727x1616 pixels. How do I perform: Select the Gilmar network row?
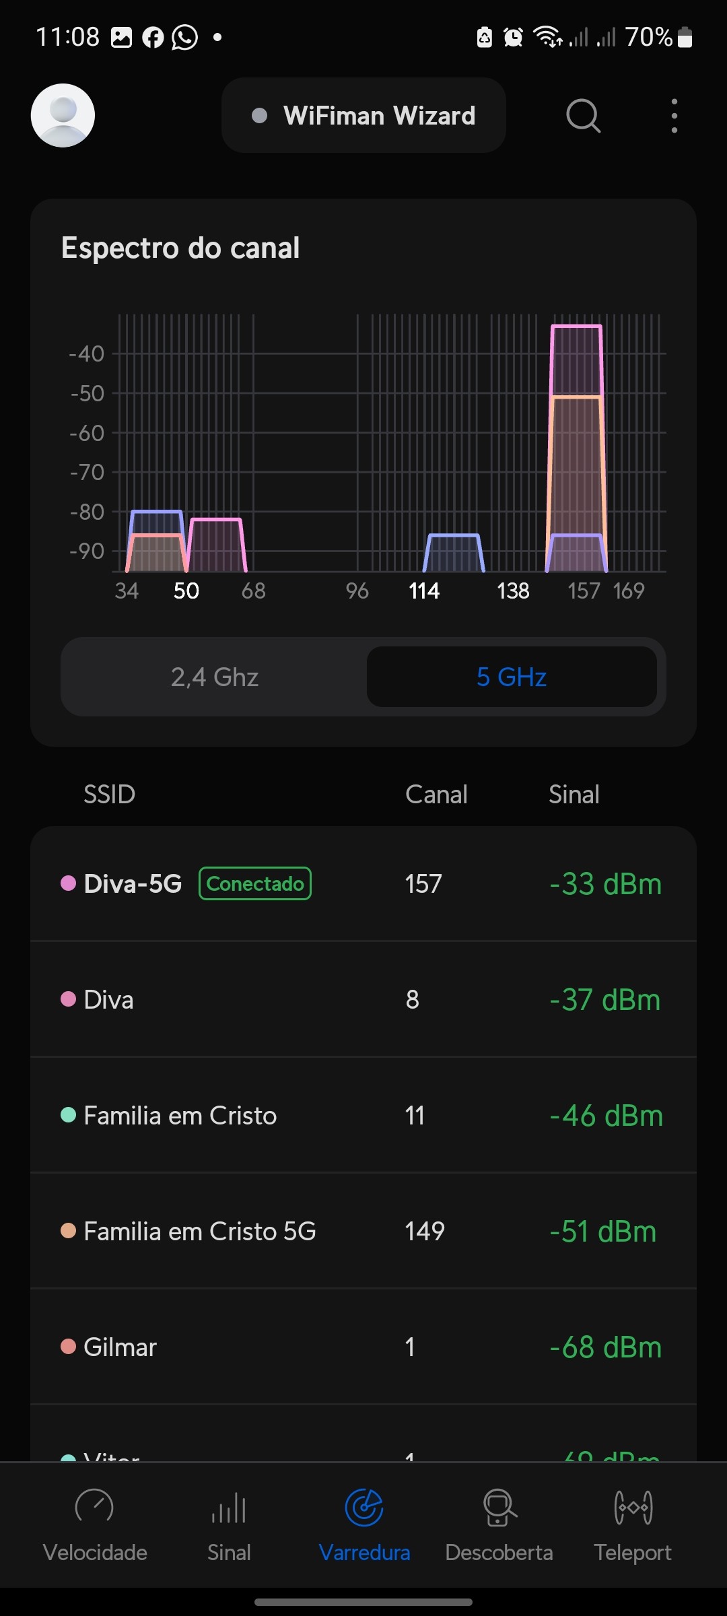[x=363, y=1347]
